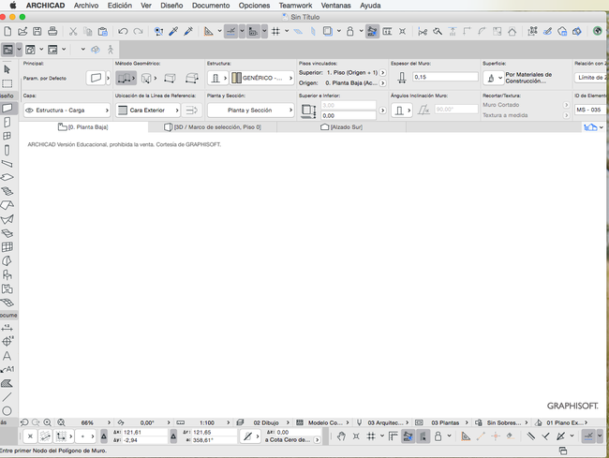The width and height of the screenshot is (609, 458).
Task: Select the Door tool in toolbox
Action: pos(7,123)
